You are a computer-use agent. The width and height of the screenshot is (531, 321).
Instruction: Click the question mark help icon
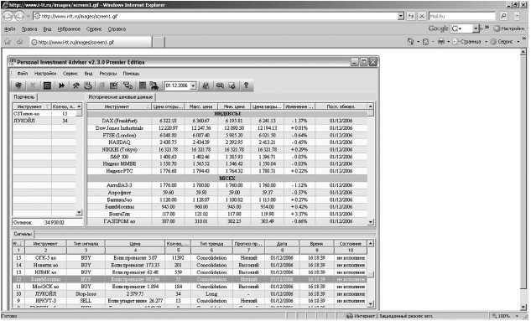246,85
